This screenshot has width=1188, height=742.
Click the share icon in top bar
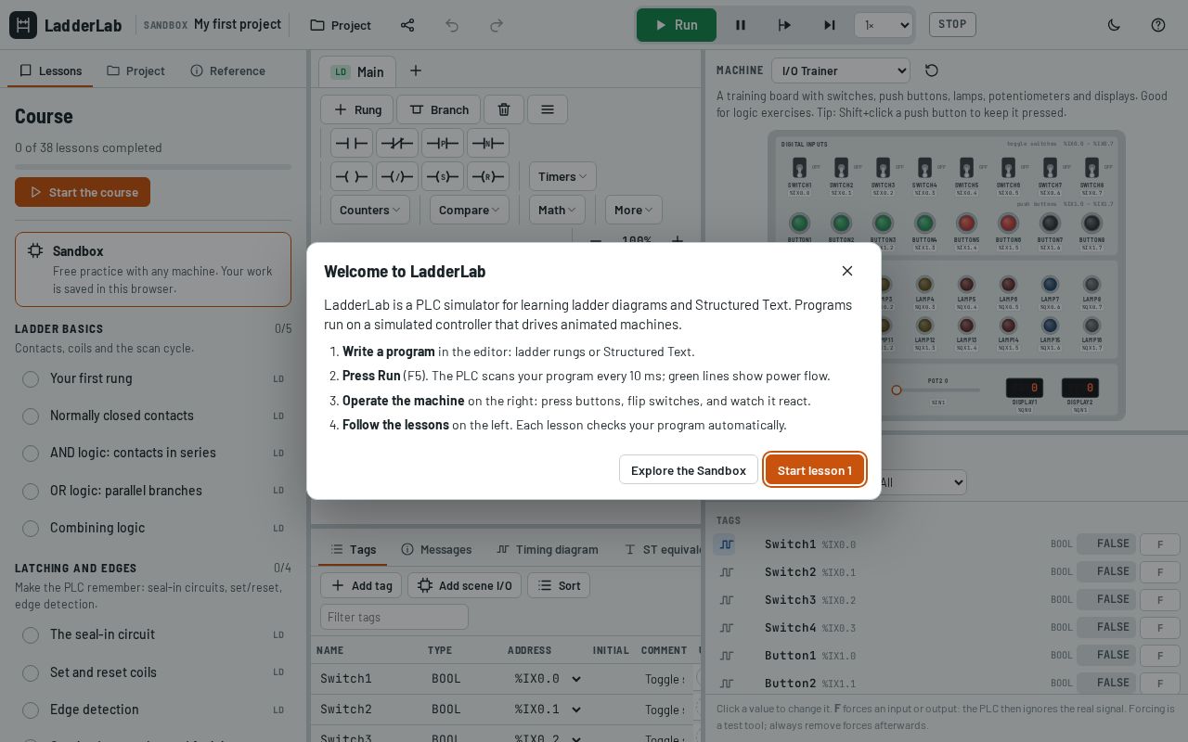tap(407, 25)
